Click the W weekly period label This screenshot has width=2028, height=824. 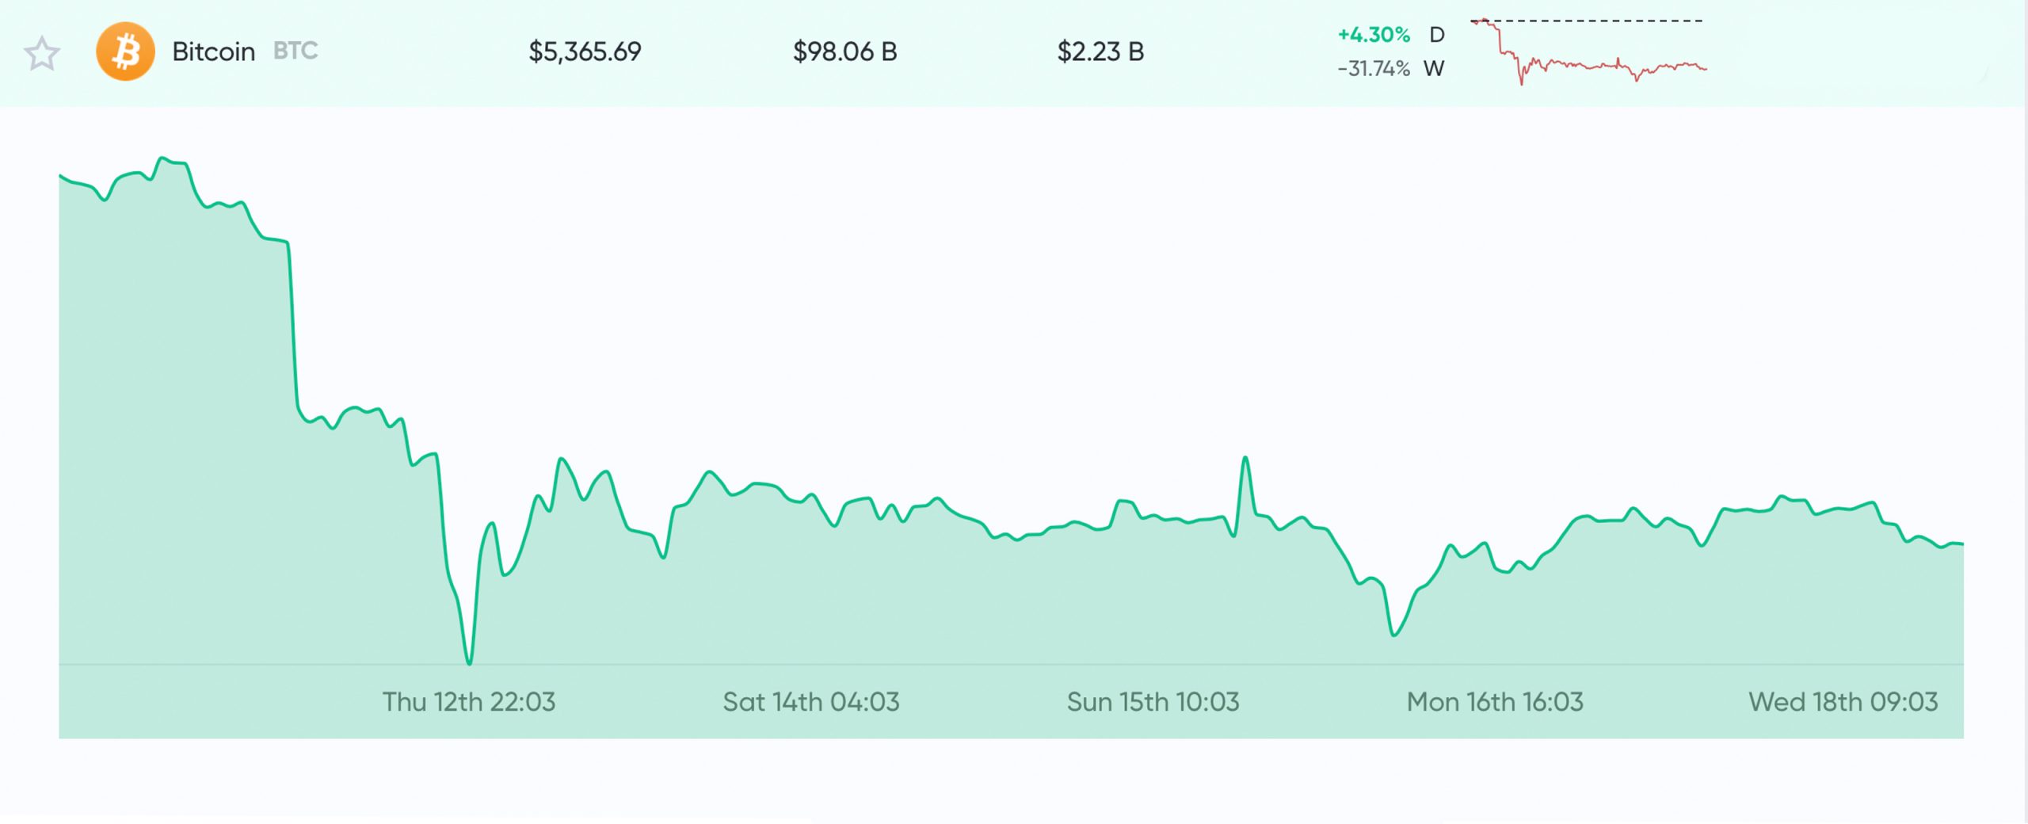pyautogui.click(x=1434, y=69)
